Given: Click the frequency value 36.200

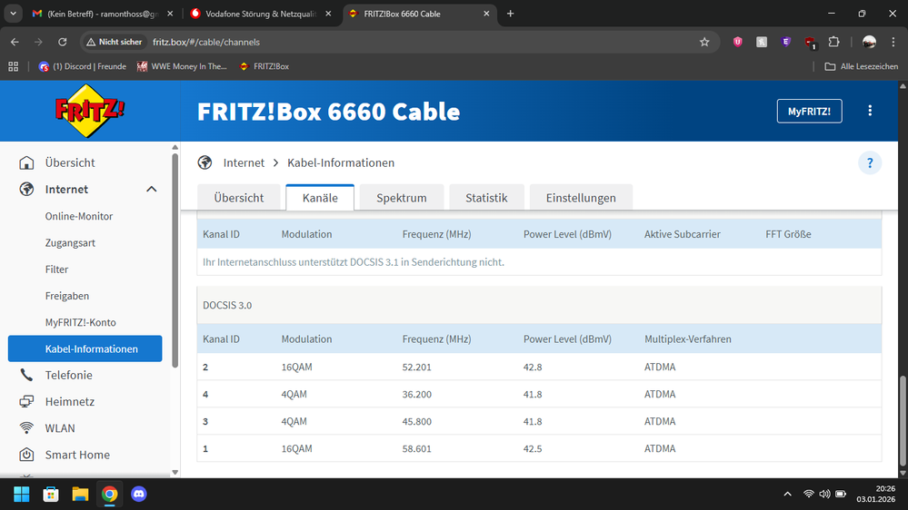Looking at the screenshot, I should (x=417, y=395).
